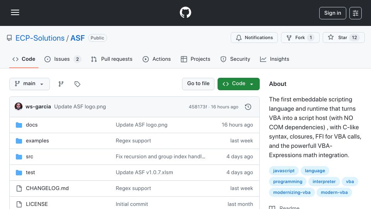Expand the main branch dropdown
The width and height of the screenshot is (371, 209).
coord(30,84)
